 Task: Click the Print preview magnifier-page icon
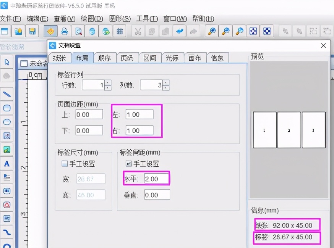(x=78, y=31)
